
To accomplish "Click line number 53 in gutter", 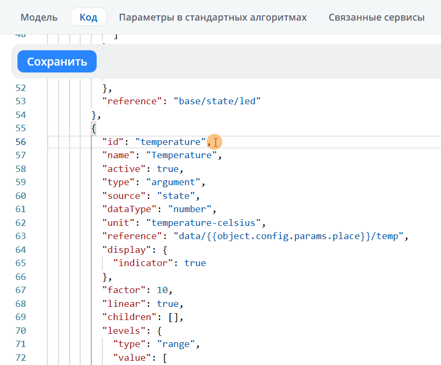I will 21,101.
